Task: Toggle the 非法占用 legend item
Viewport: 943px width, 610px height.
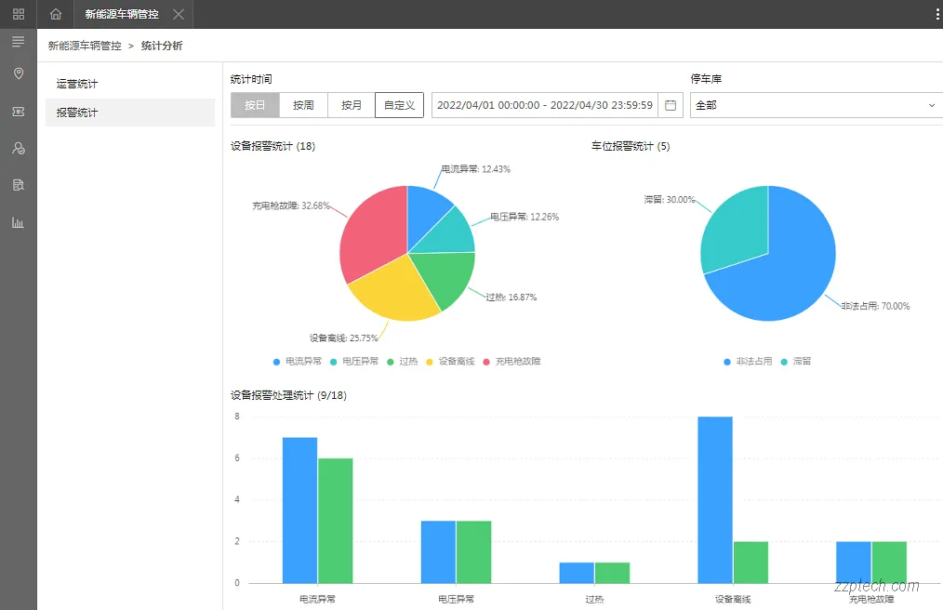Action: coord(750,362)
